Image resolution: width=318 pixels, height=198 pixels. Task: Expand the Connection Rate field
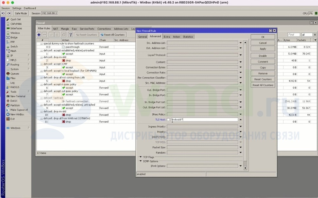click(240, 73)
